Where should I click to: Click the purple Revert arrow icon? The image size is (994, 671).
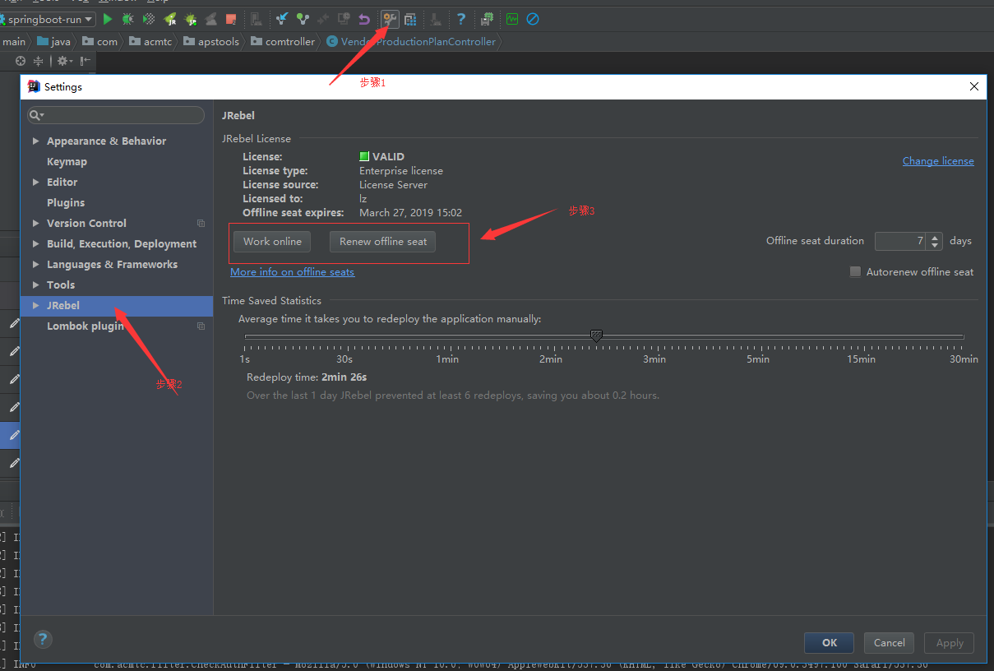click(x=364, y=18)
